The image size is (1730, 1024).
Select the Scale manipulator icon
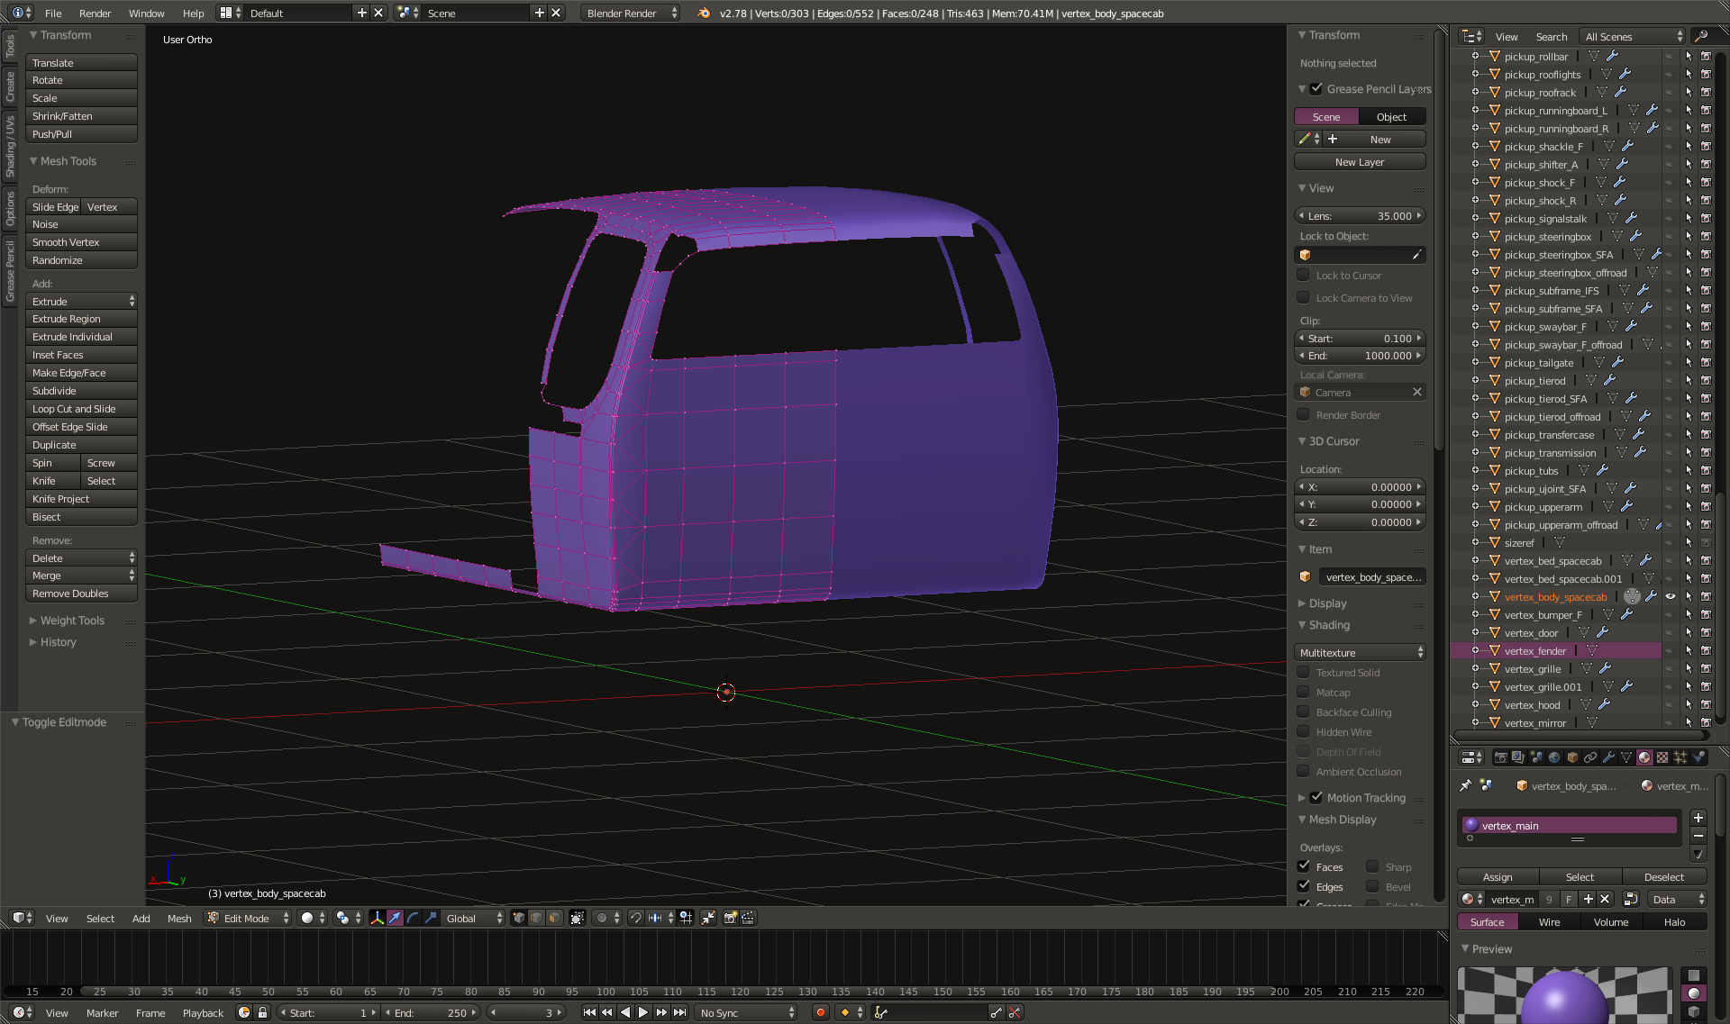[x=432, y=918]
